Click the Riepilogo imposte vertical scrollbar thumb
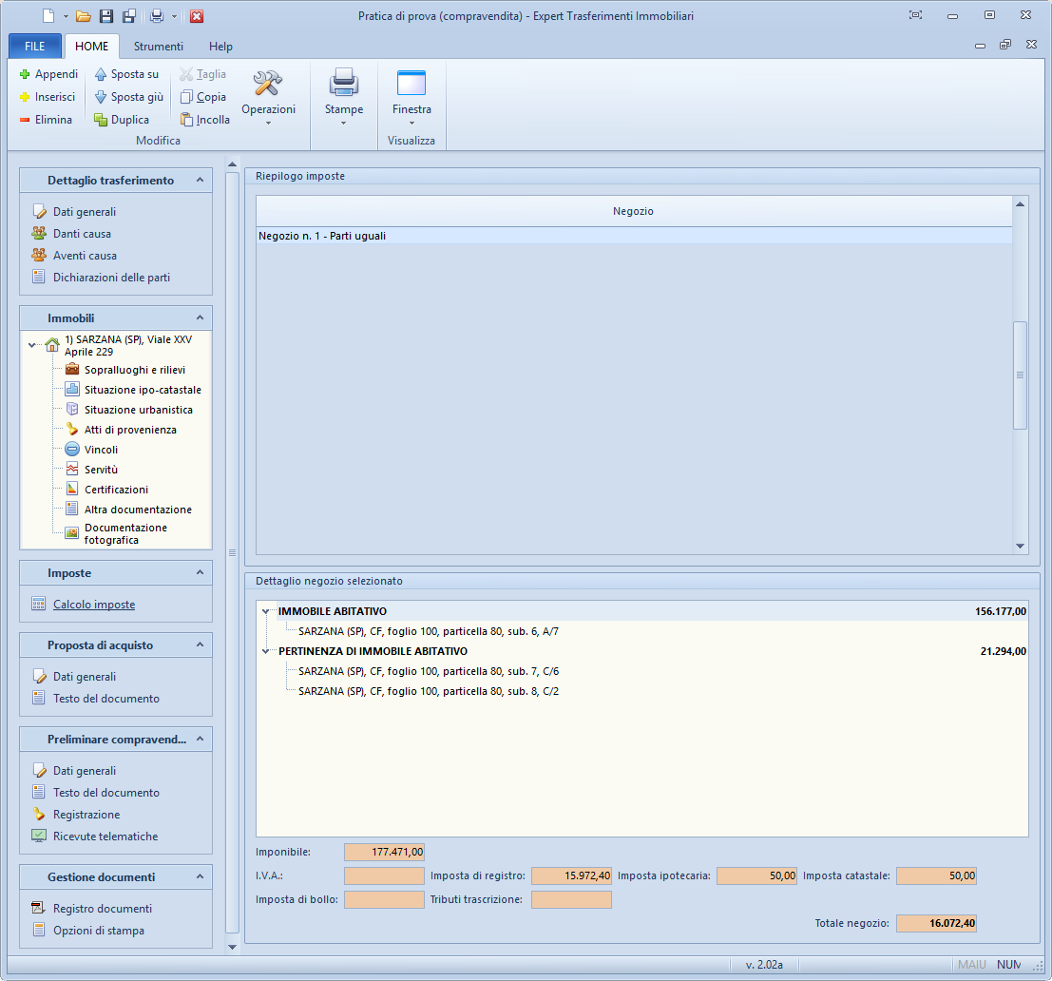This screenshot has height=981, width=1052. click(x=1020, y=375)
